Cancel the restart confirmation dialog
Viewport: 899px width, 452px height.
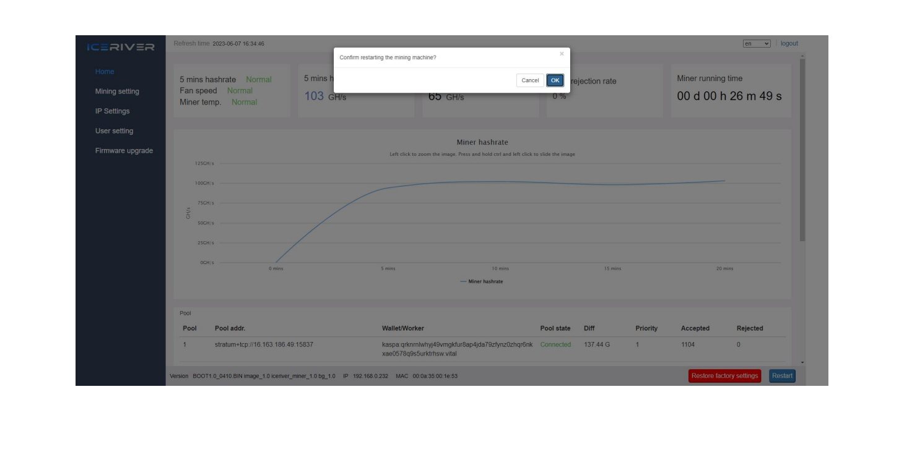click(529, 80)
